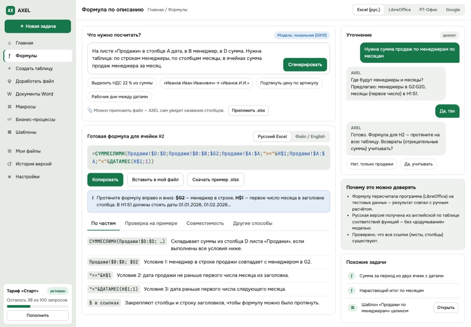
Task: Click code chip Продажи!$B:$B; $G2
Action: coord(114,262)
